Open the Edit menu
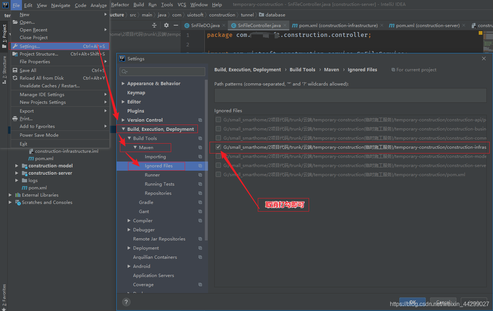493x311 pixels. point(28,5)
